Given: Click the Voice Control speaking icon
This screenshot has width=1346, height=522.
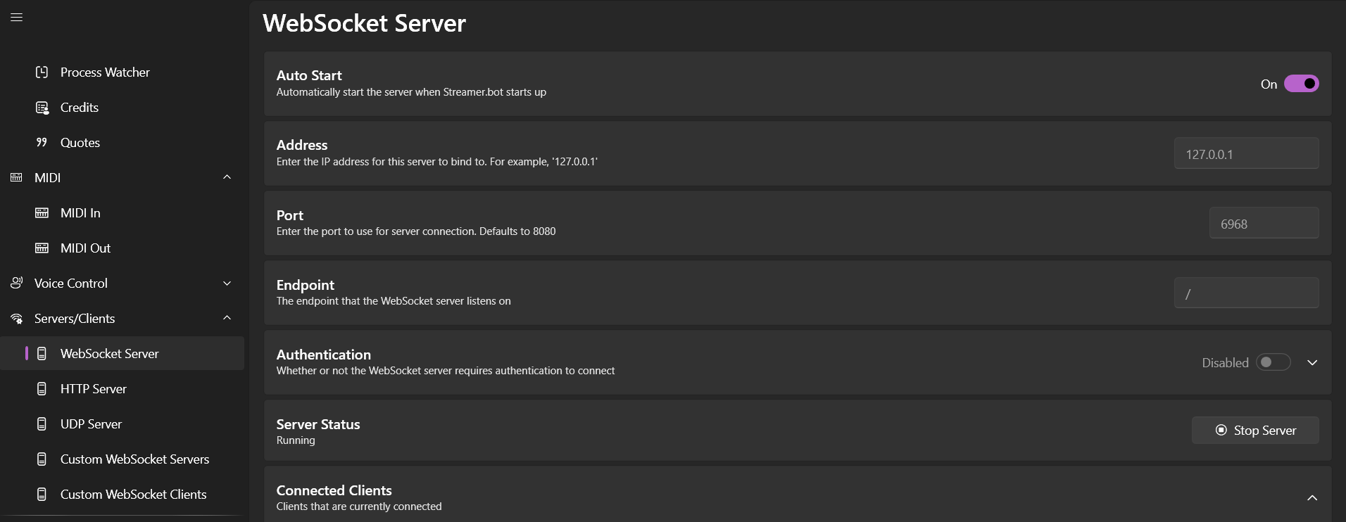Looking at the screenshot, I should click(x=16, y=284).
